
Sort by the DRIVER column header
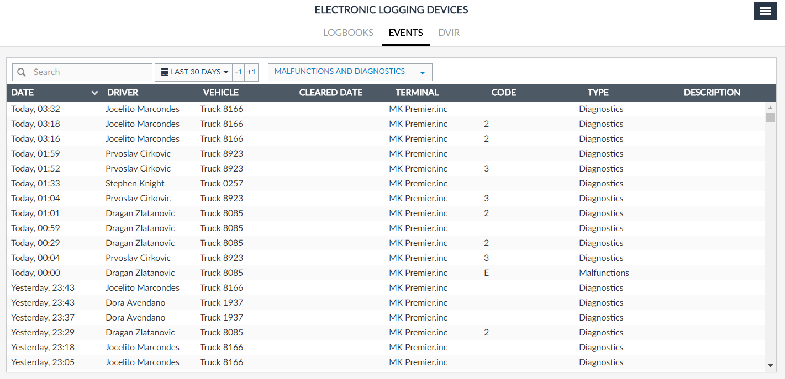click(123, 93)
